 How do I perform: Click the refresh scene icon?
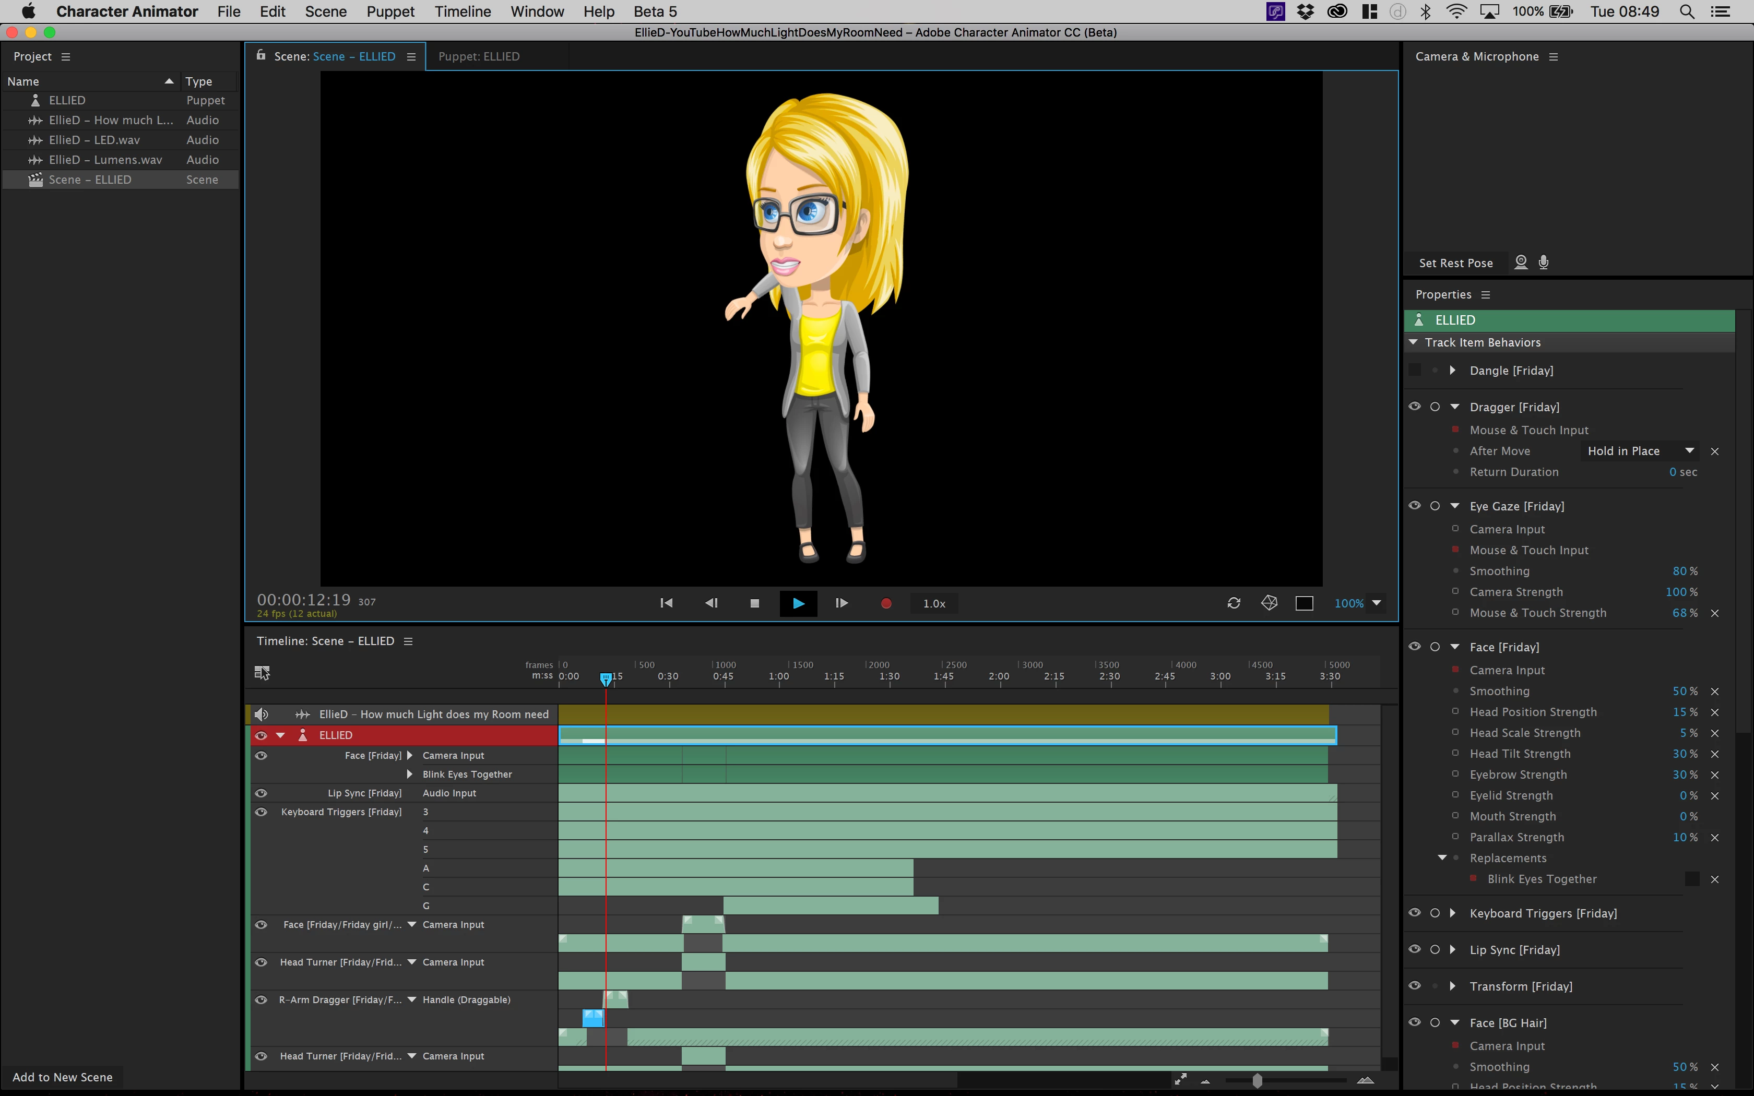[1234, 603]
